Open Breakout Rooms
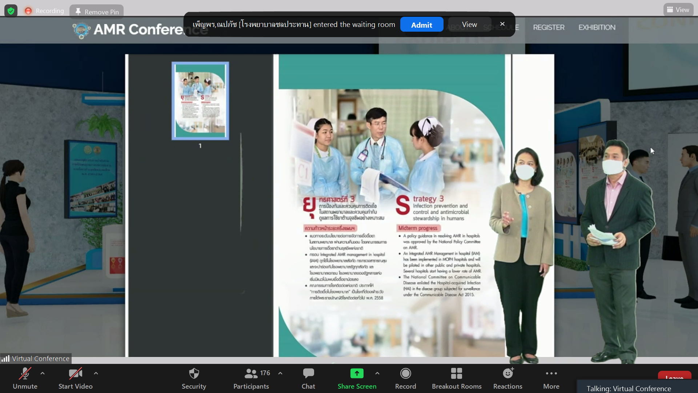 [x=457, y=378]
